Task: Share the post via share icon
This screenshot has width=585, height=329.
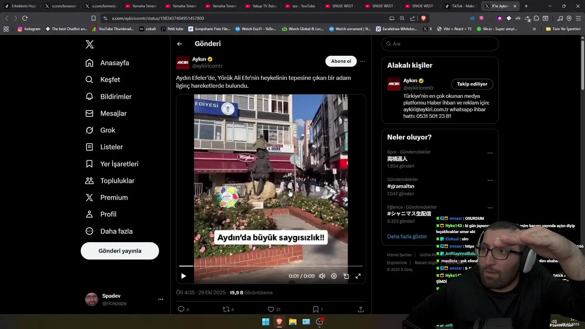Action: [361, 309]
